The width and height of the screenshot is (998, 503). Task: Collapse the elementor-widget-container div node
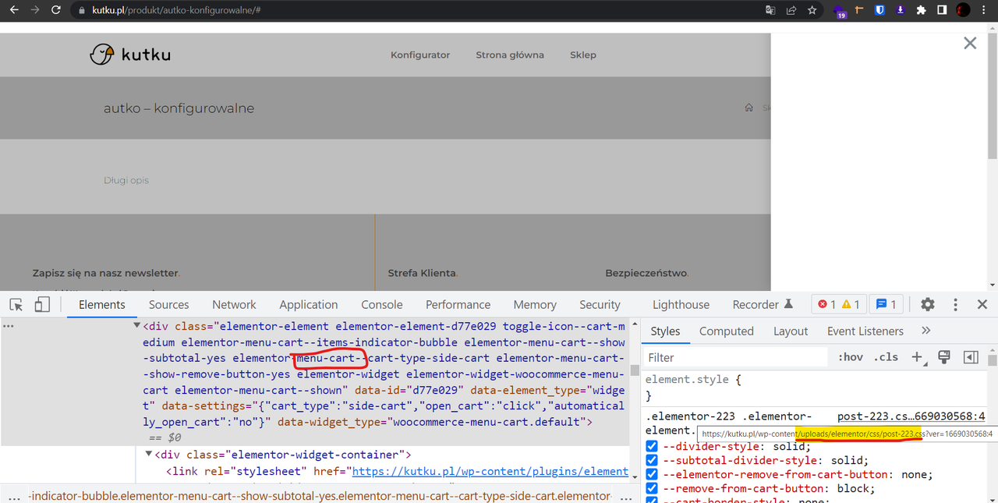(x=149, y=455)
